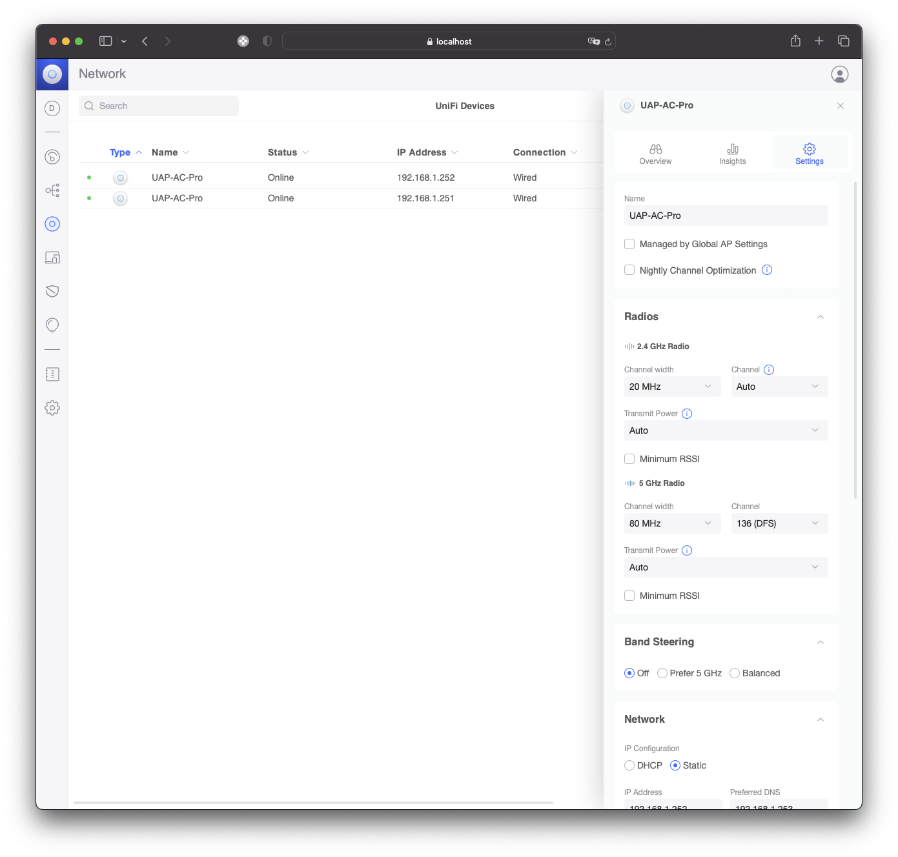Open the Topology sidebar icon
This screenshot has height=857, width=898.
52,190
